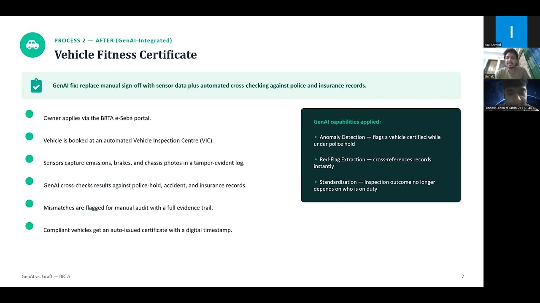
Task: Click the 'Anomaly Detection' capability text
Action: pyautogui.click(x=377, y=141)
